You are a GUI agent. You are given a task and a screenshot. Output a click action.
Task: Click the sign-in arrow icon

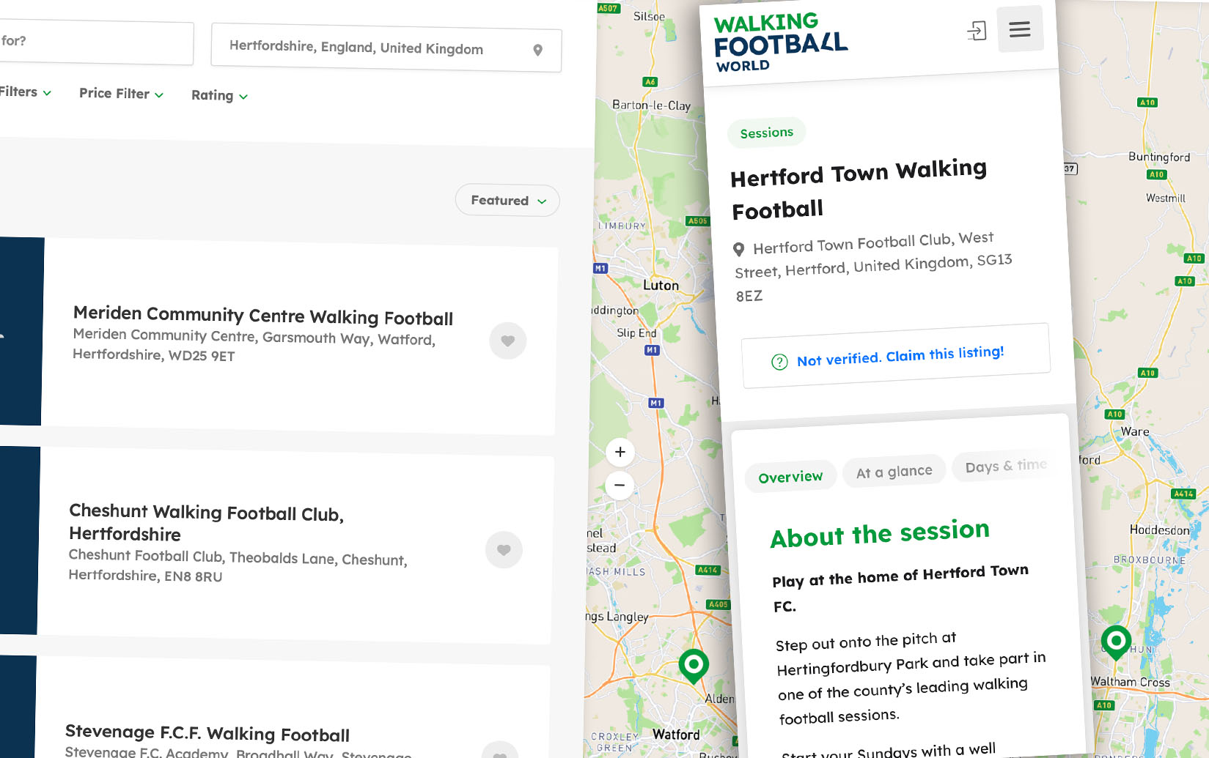click(977, 31)
